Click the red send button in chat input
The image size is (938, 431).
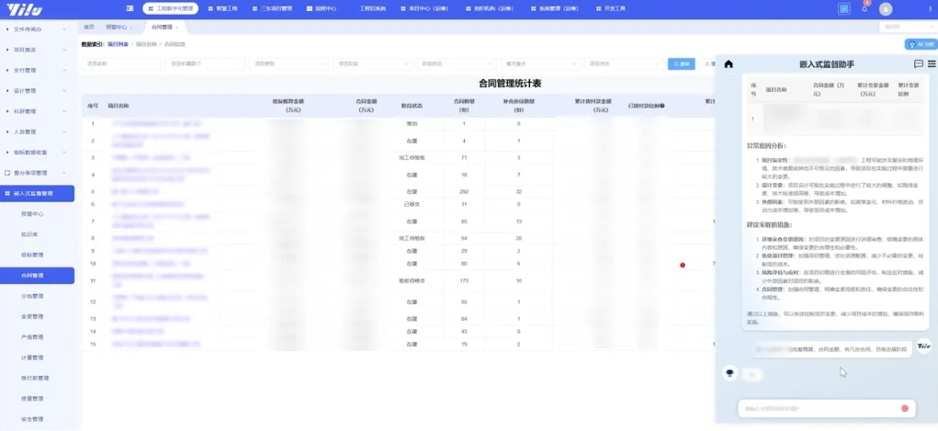click(904, 408)
